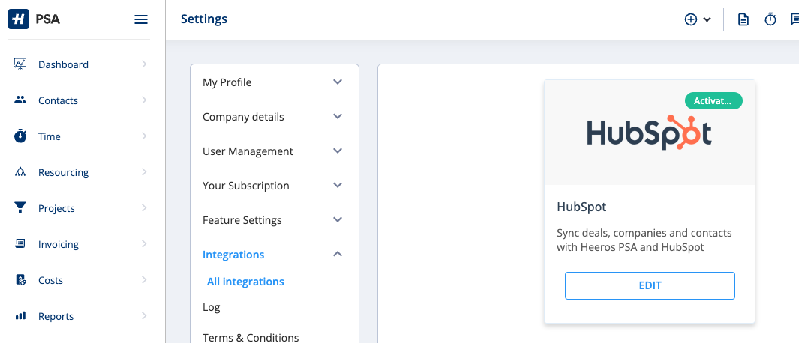Click the Reports bar chart icon
The height and width of the screenshot is (343, 799).
[20, 316]
